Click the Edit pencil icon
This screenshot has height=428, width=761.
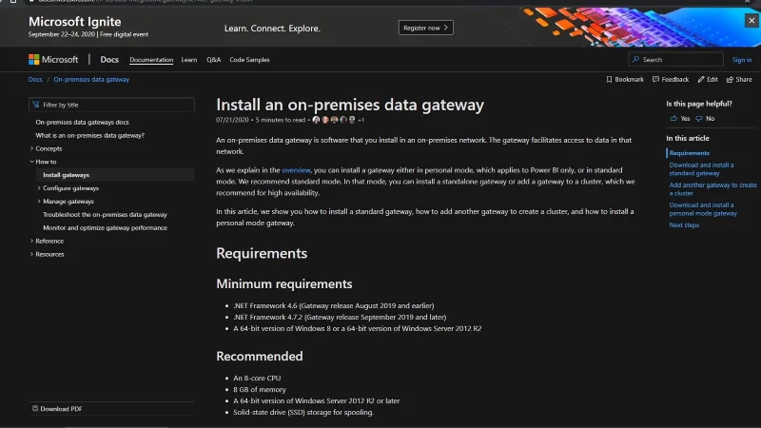click(701, 79)
